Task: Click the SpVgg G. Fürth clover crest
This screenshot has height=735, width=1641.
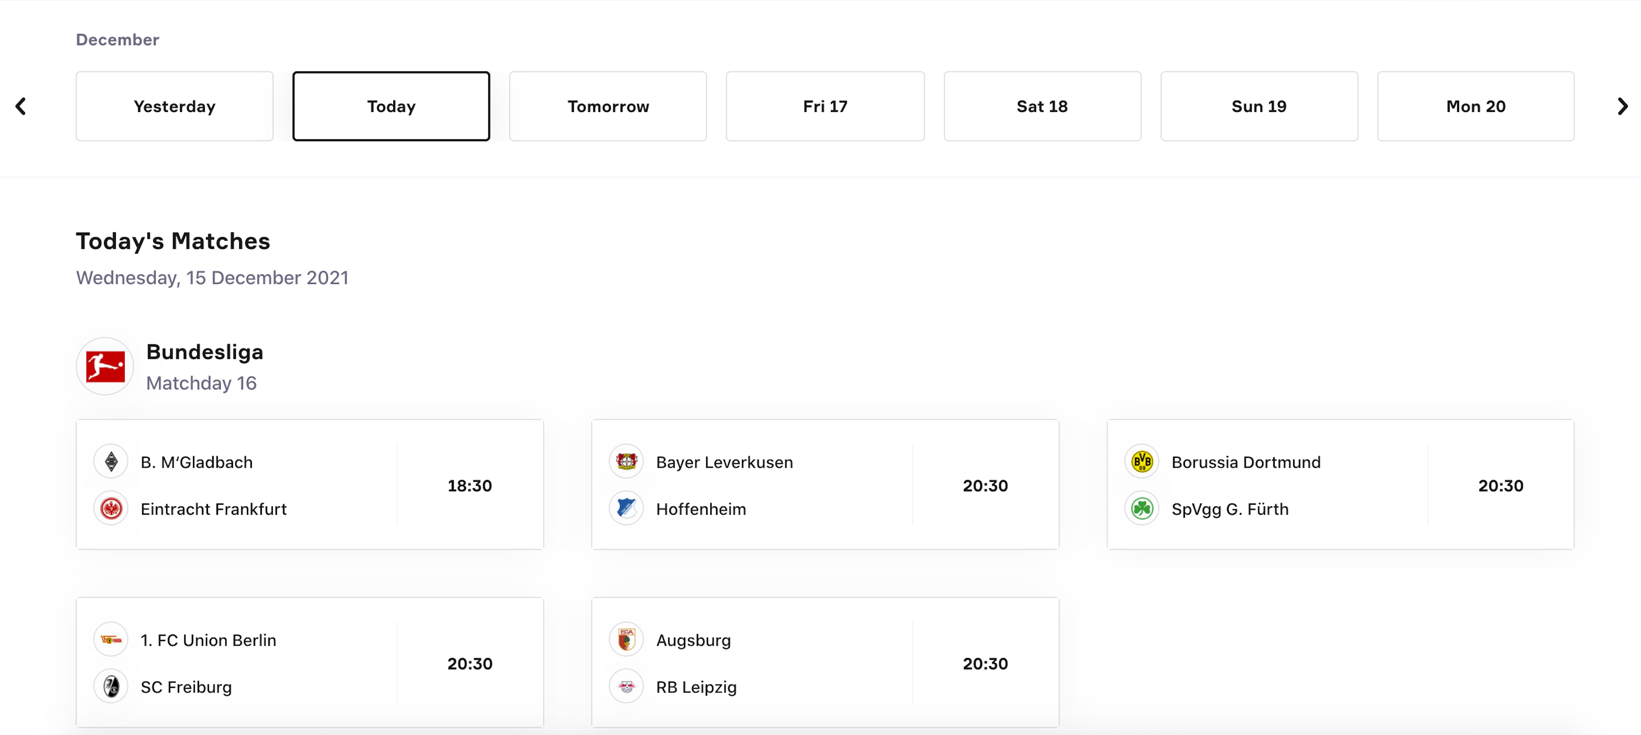Action: 1141,509
